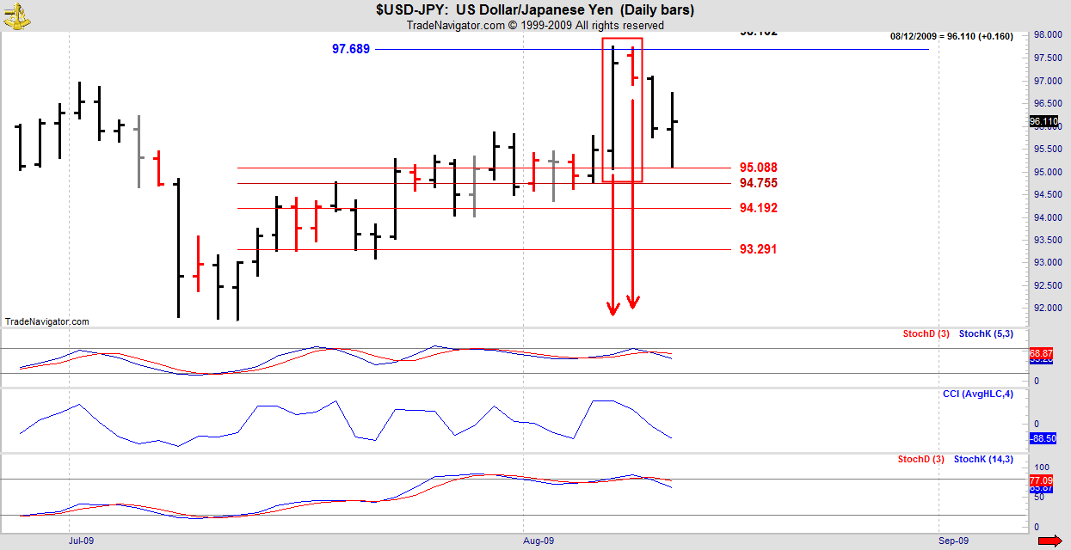Click the Aug-09 date axis label

(539, 541)
